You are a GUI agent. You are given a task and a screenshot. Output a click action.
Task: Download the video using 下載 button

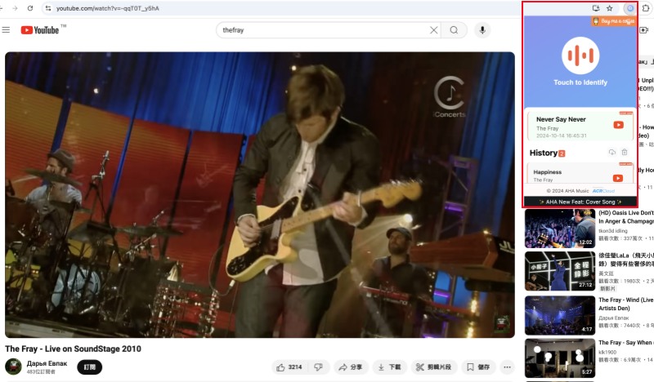pos(390,367)
